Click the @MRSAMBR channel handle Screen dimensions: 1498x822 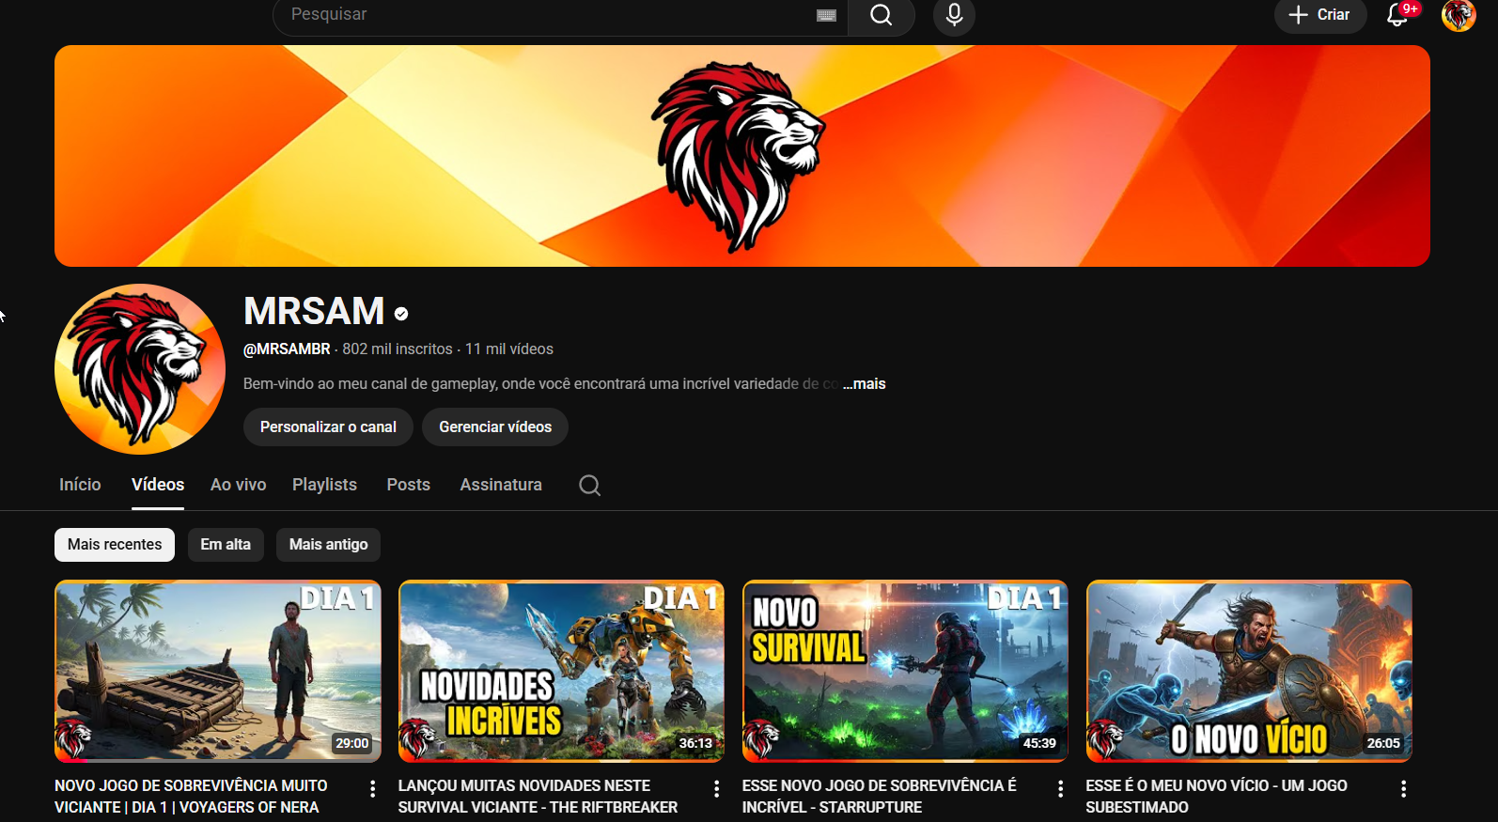point(287,349)
